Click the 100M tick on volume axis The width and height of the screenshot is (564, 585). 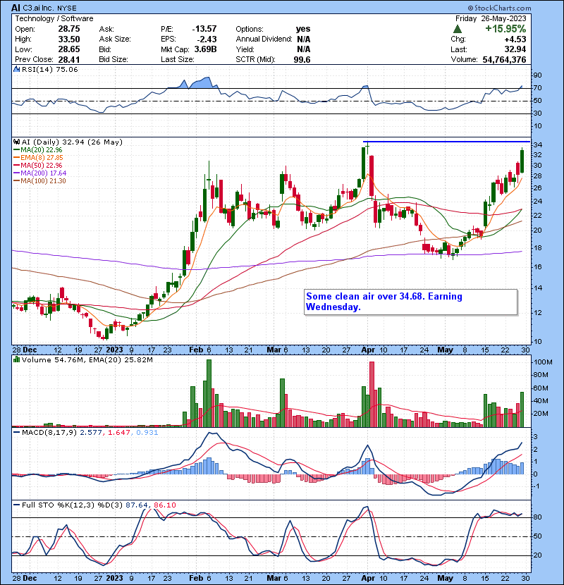[x=543, y=362]
